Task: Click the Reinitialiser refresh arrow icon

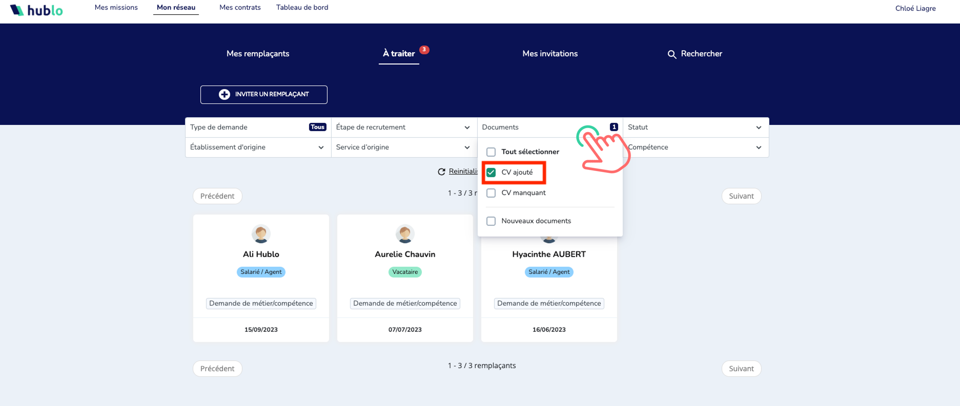Action: (441, 171)
